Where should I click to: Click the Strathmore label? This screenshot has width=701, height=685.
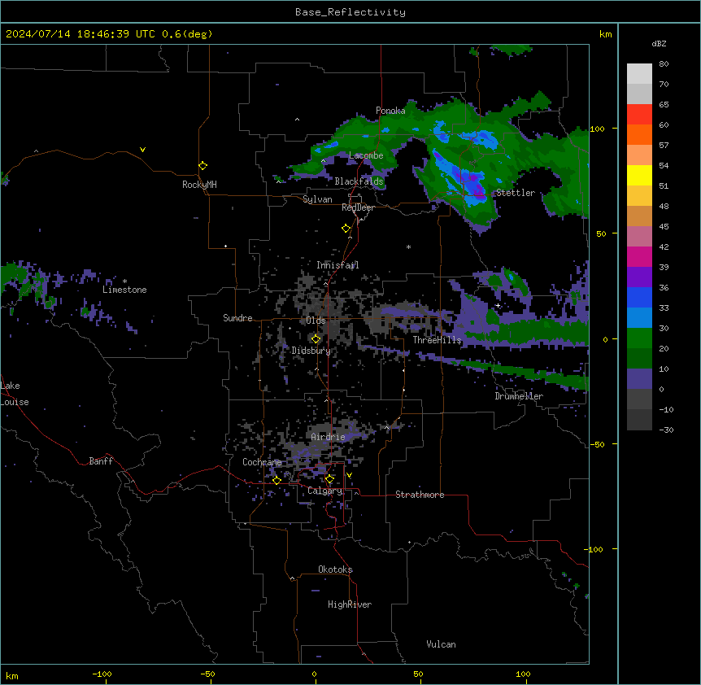tap(420, 495)
